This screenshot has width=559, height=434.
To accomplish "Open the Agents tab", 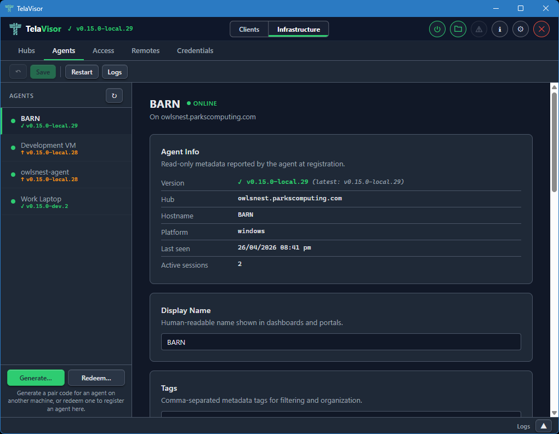I will [x=64, y=50].
